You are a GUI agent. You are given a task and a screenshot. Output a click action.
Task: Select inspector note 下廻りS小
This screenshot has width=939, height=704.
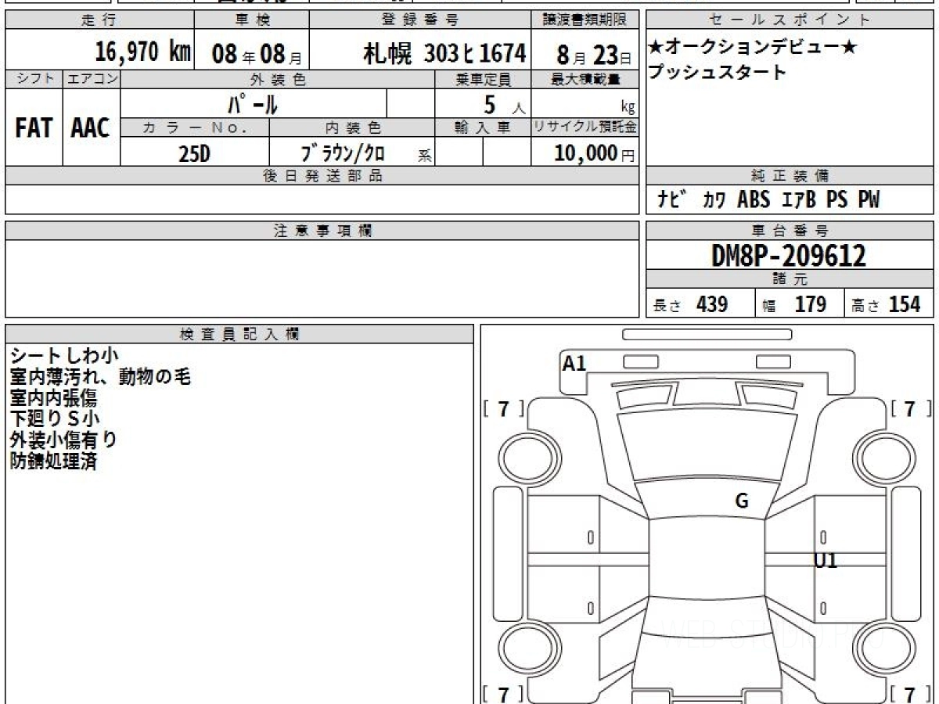[x=55, y=419]
